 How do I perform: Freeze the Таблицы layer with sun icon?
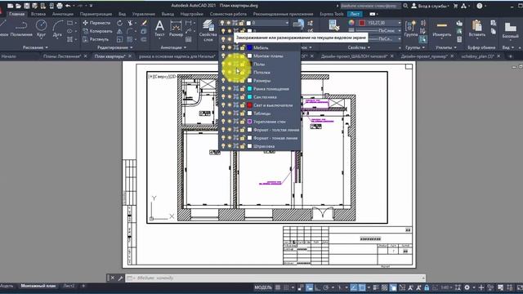click(230, 114)
